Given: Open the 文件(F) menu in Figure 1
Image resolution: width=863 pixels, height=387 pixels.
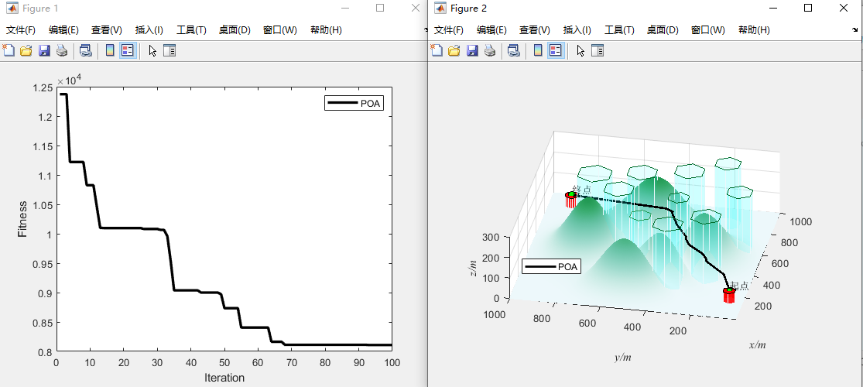Looking at the screenshot, I should click(21, 30).
